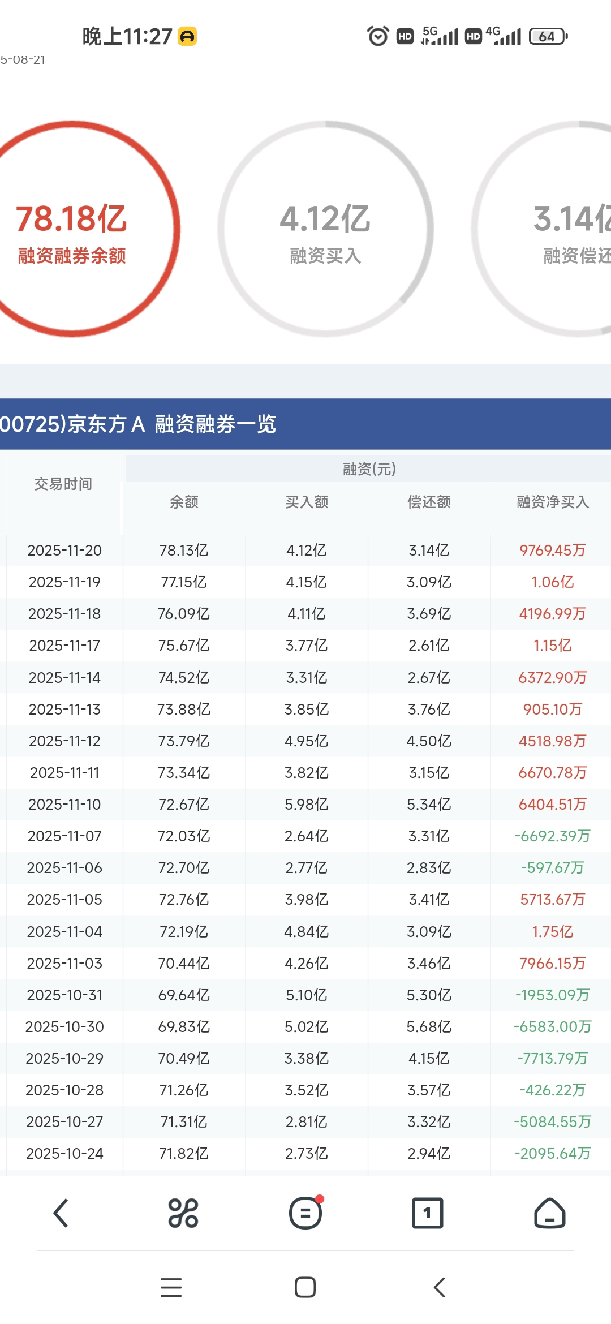The height and width of the screenshot is (1324, 611).
Task: Tap the 交易时间 column header
Action: (x=63, y=484)
